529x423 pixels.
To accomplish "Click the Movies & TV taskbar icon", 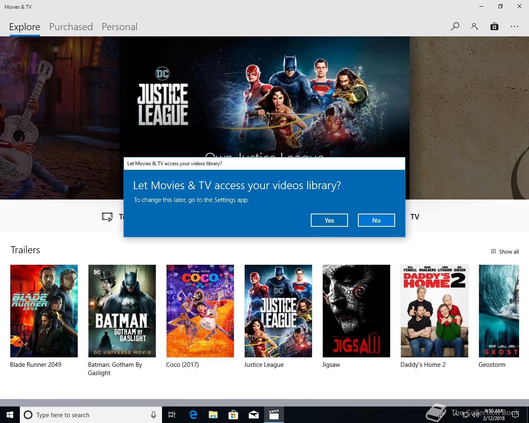I will click(274, 415).
